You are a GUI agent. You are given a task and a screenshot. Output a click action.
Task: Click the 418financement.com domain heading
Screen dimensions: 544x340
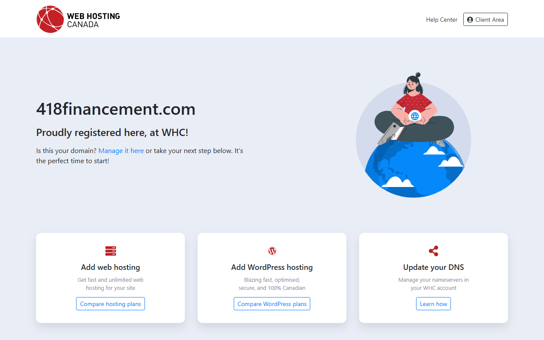[116, 109]
